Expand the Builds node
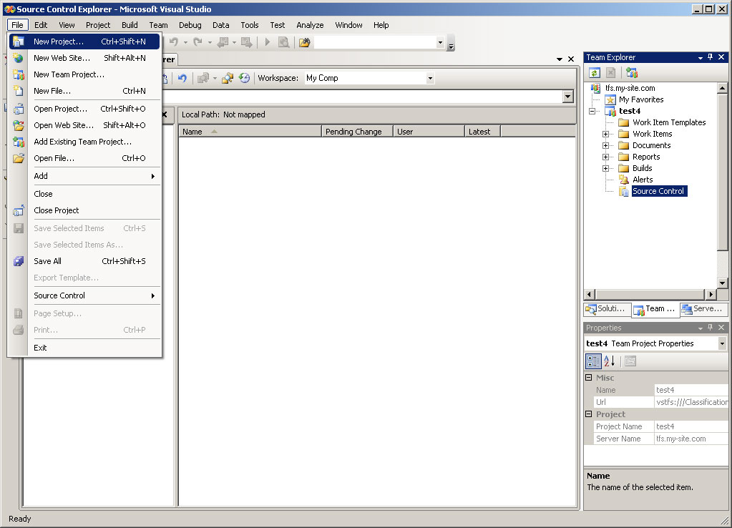This screenshot has height=528, width=732. 605,168
